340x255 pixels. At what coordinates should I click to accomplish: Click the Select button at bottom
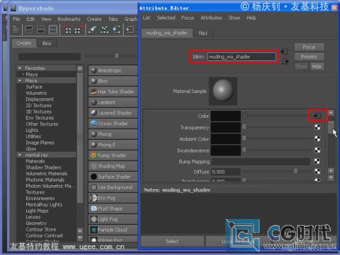(172, 241)
